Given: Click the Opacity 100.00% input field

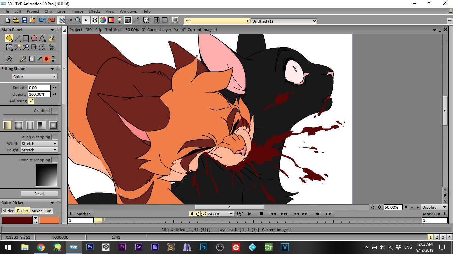Looking at the screenshot, I should click(x=39, y=94).
